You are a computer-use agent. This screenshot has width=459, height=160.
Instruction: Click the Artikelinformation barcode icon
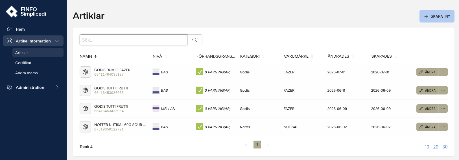click(9, 41)
